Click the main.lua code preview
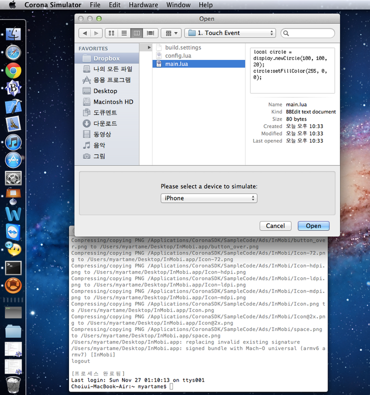The width and height of the screenshot is (370, 395). pos(292,70)
